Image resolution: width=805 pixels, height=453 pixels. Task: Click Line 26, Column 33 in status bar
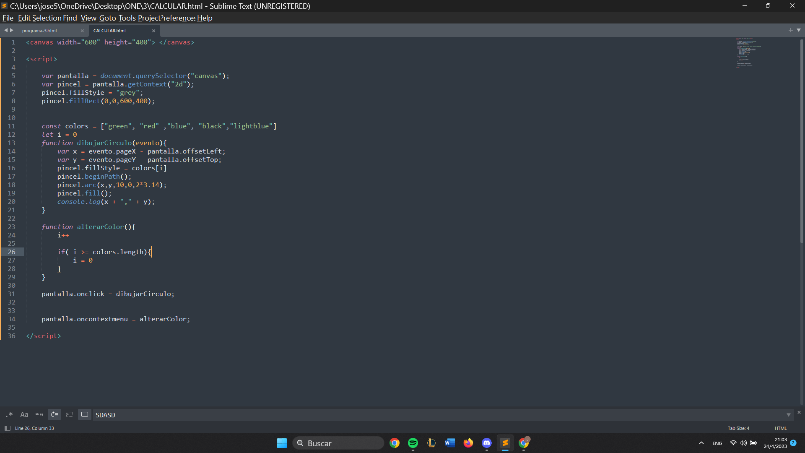[34, 428]
